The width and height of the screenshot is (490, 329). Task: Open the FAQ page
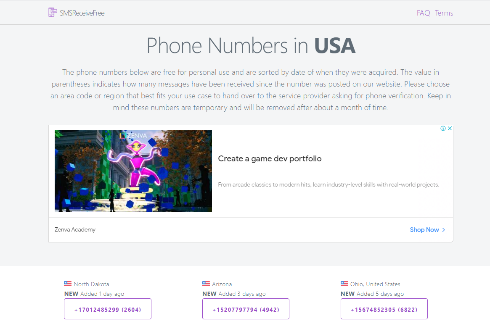tap(424, 13)
